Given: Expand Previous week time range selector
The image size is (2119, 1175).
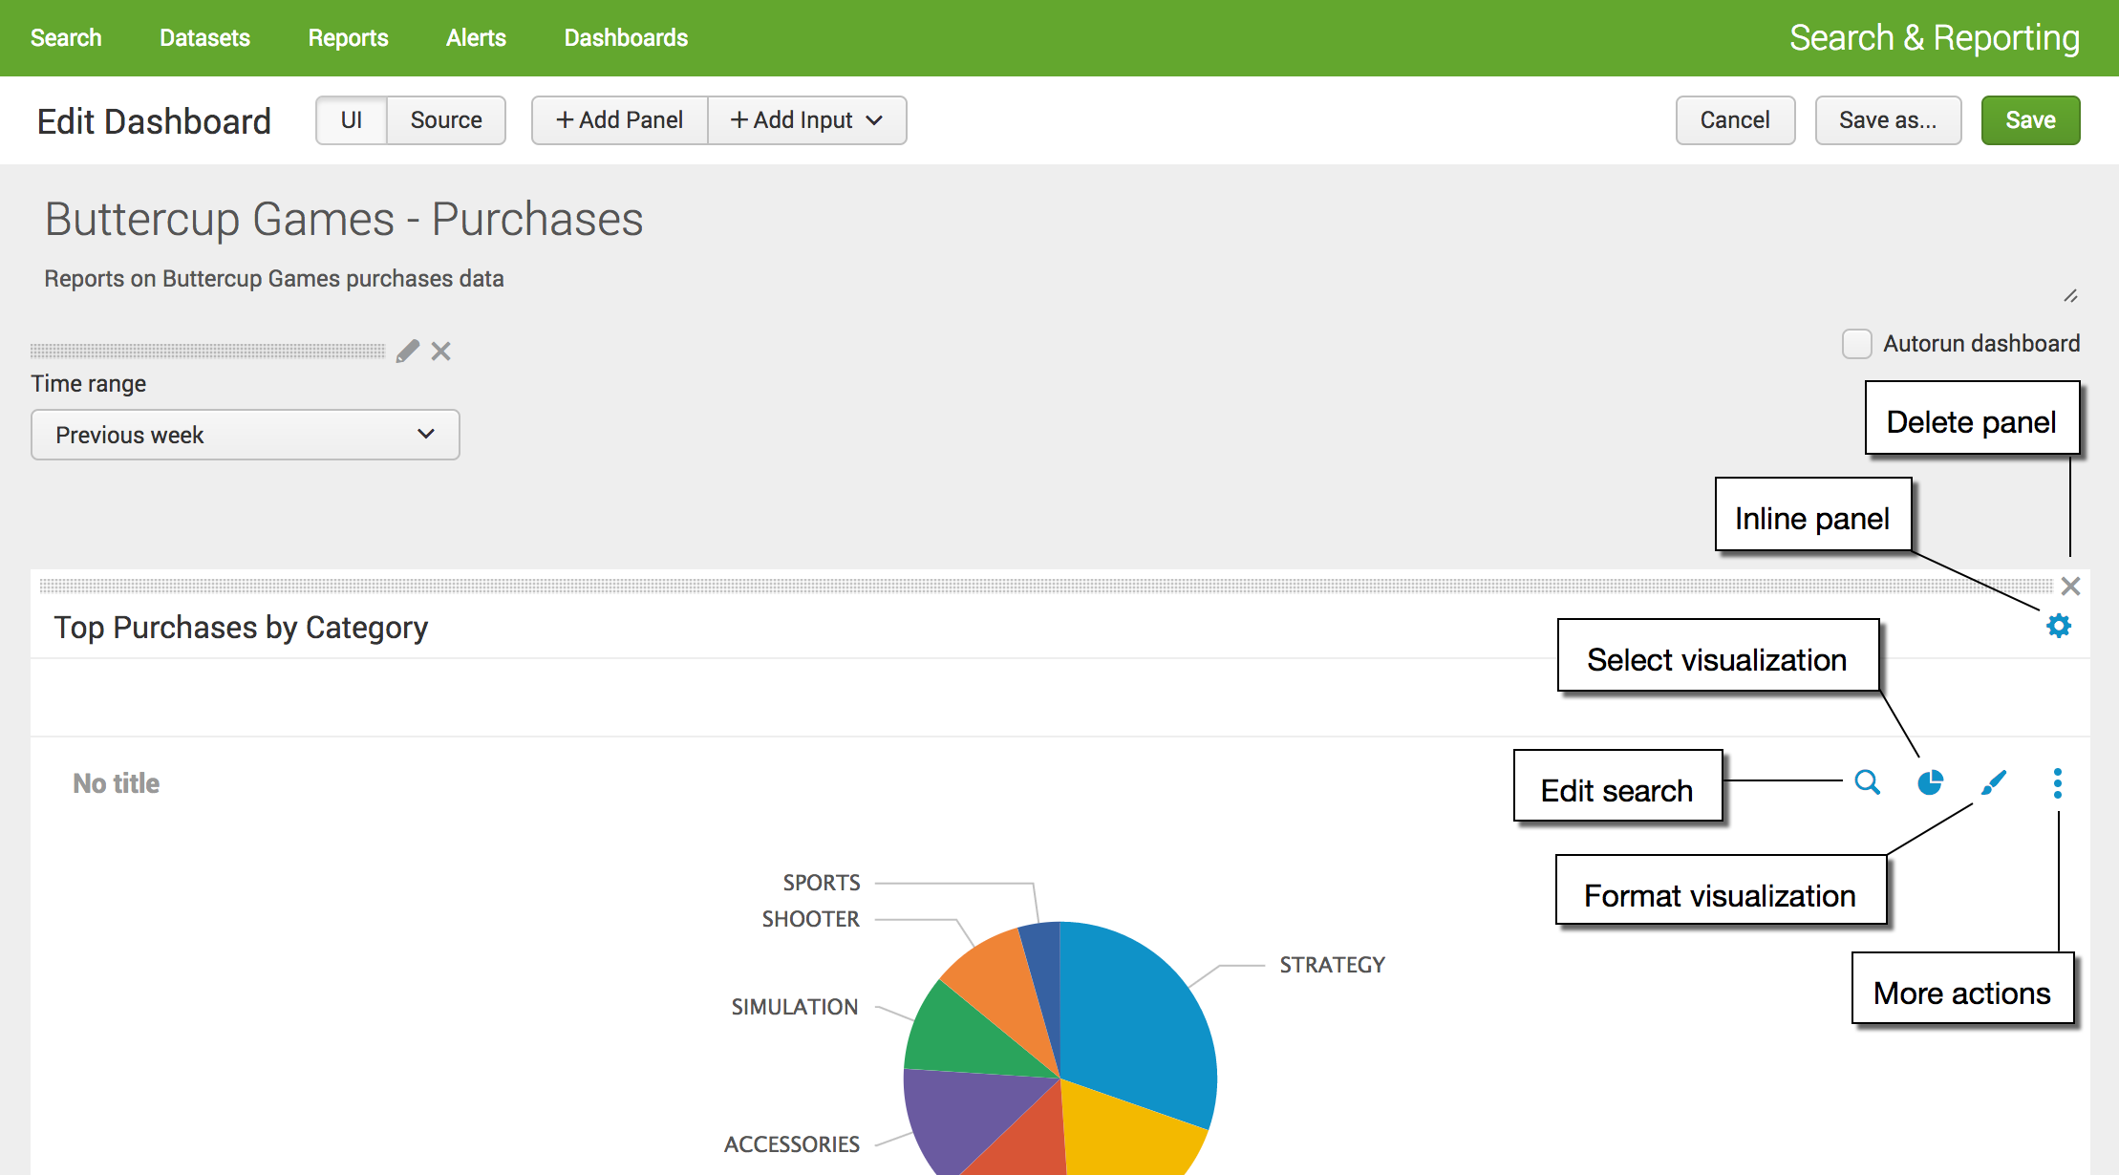Looking at the screenshot, I should click(243, 434).
